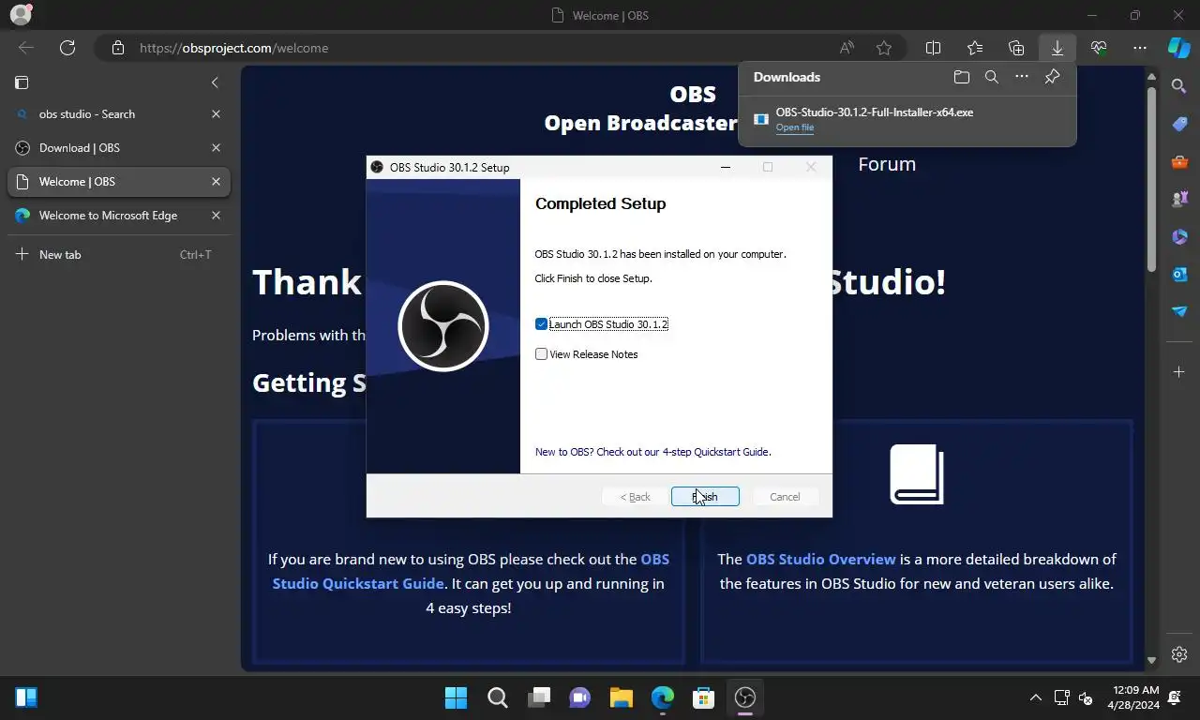Open the clock and date in taskbar
The image size is (1200, 720).
1133,697
